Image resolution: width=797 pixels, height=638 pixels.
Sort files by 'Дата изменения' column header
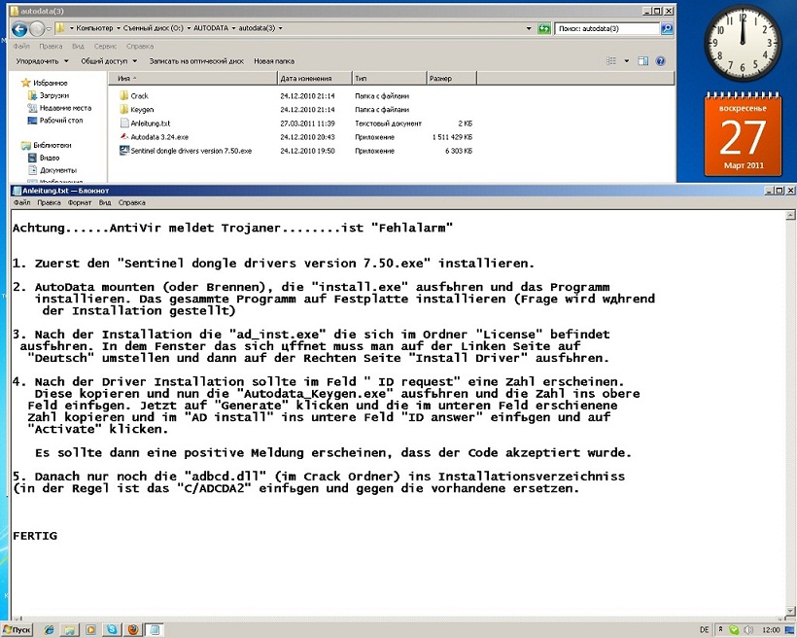tap(315, 79)
